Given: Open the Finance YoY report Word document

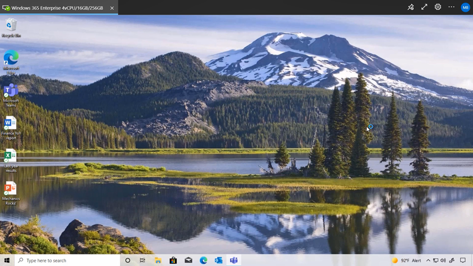Looking at the screenshot, I should coord(10,124).
